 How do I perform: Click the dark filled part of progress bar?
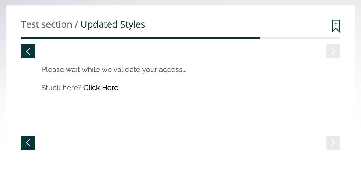pos(140,38)
